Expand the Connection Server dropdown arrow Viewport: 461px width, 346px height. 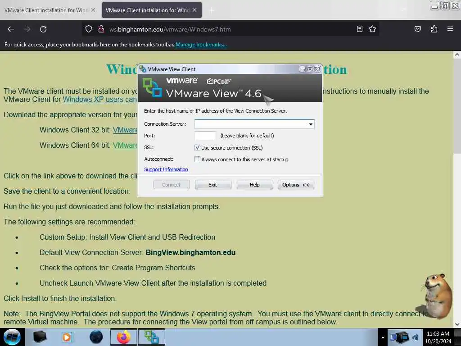[311, 124]
